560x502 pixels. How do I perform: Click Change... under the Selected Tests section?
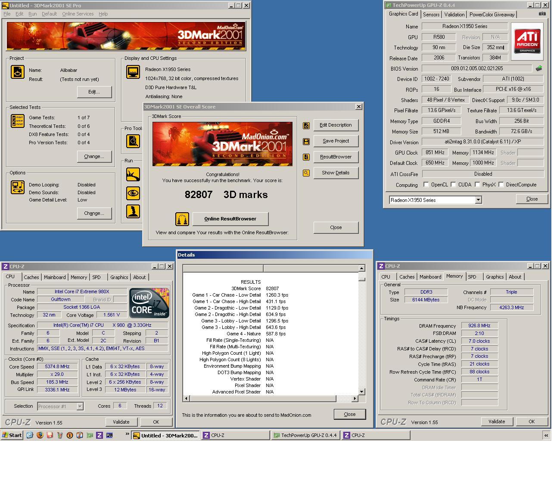pyautogui.click(x=94, y=157)
